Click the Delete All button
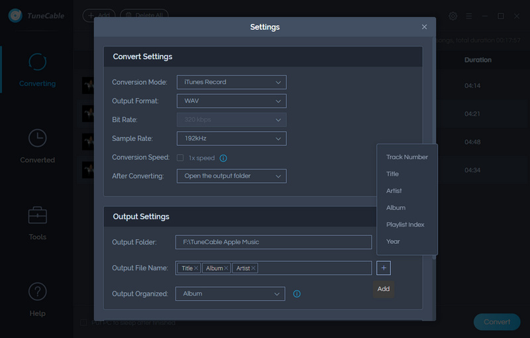Screen dimensions: 530x338 pyautogui.click(x=144, y=15)
